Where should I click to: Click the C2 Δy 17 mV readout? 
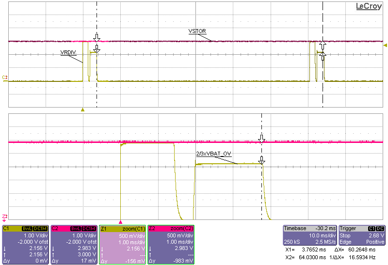[89, 261]
